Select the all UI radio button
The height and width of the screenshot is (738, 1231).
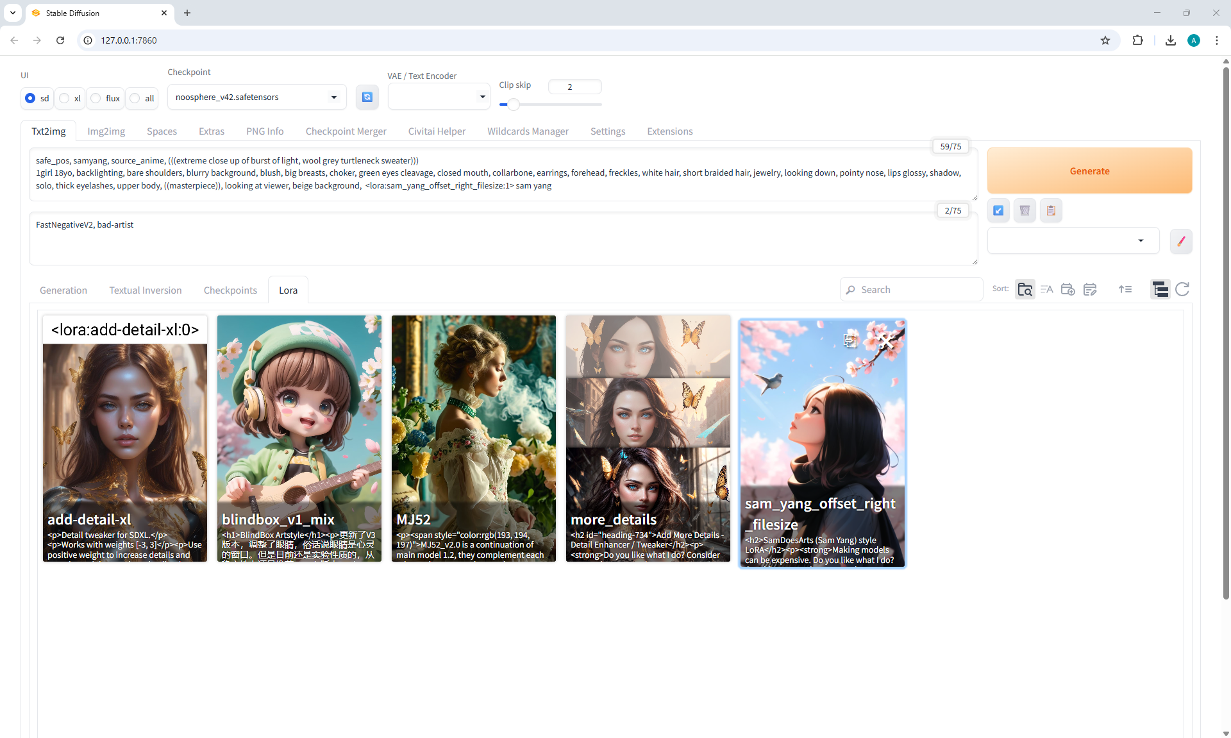click(x=135, y=98)
